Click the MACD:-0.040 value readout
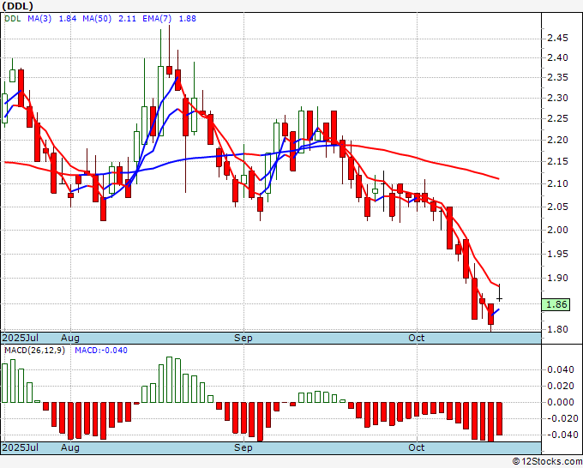Screen dimensions: 583x468 tap(101, 351)
